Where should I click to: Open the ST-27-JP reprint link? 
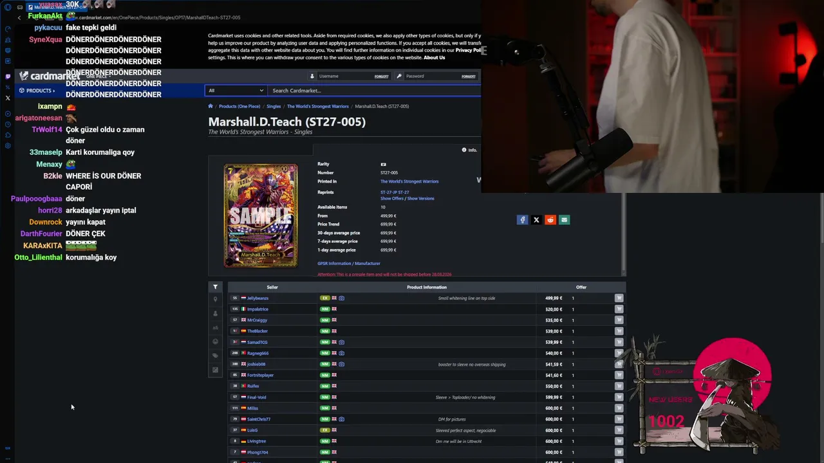[388, 192]
